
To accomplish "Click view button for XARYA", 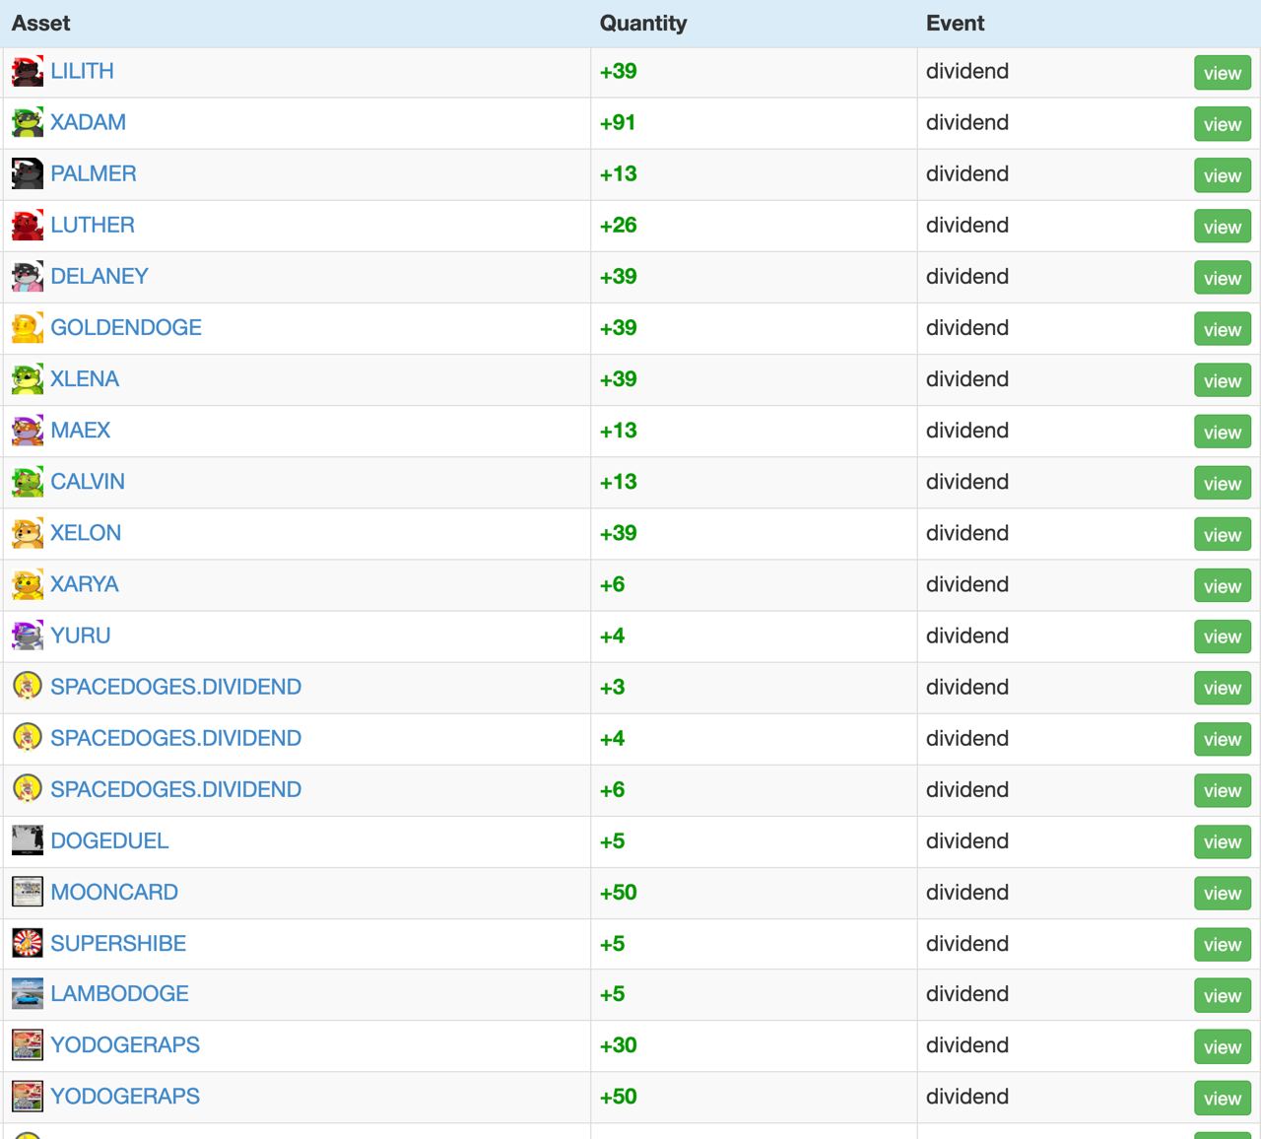I will pyautogui.click(x=1223, y=585).
